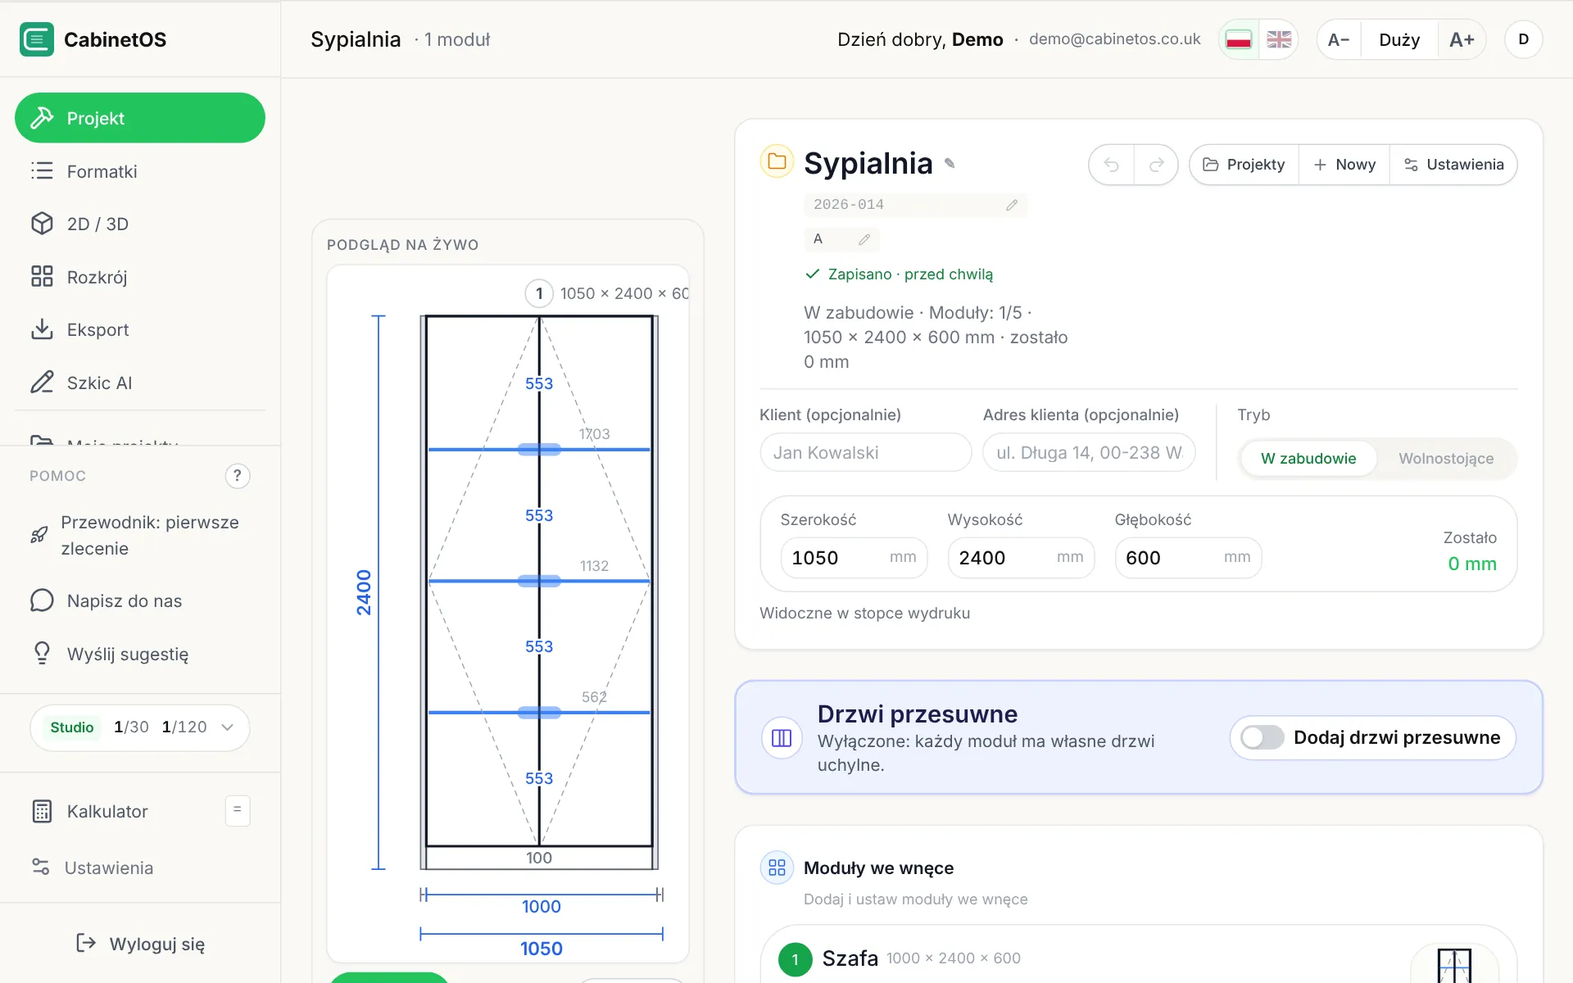Undo the last change
This screenshot has height=983, width=1573.
point(1111,165)
